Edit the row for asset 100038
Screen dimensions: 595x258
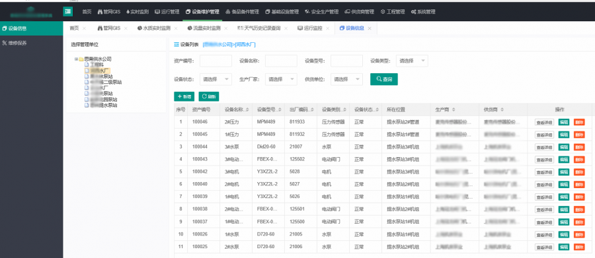point(563,210)
